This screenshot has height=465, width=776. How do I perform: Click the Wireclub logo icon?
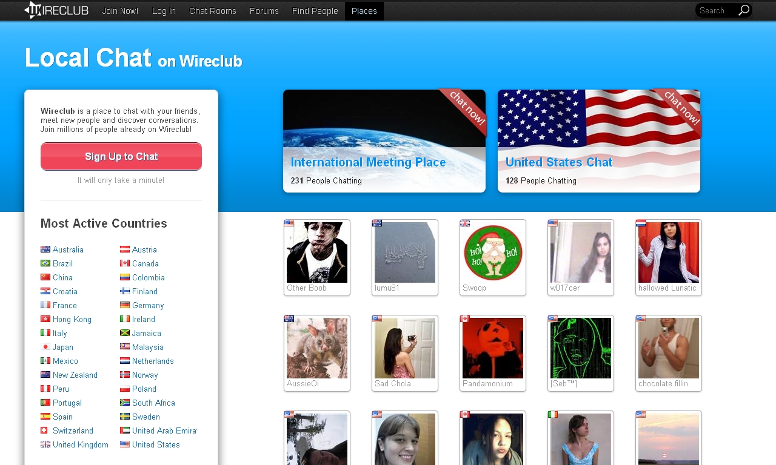click(34, 10)
